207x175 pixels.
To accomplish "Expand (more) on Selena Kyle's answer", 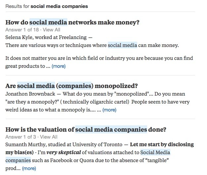I will tap(59, 66).
